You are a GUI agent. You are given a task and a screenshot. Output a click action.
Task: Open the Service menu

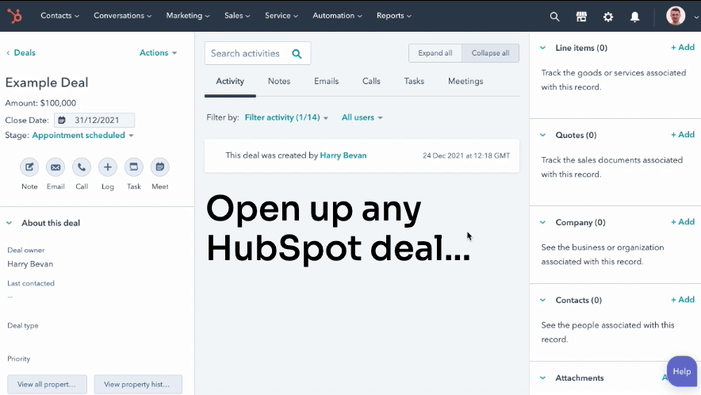pos(282,16)
